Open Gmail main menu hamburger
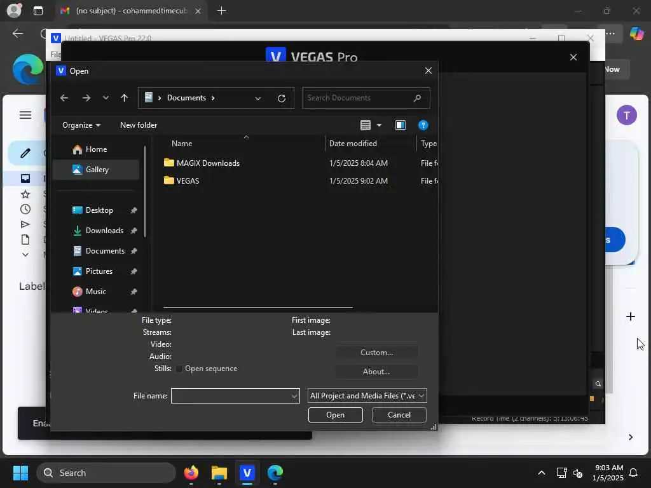This screenshot has height=488, width=651. click(x=25, y=115)
